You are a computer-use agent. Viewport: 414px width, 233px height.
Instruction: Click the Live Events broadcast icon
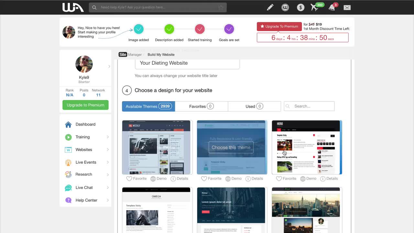68,162
